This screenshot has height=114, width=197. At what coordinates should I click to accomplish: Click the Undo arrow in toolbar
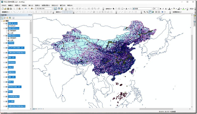(26, 8)
